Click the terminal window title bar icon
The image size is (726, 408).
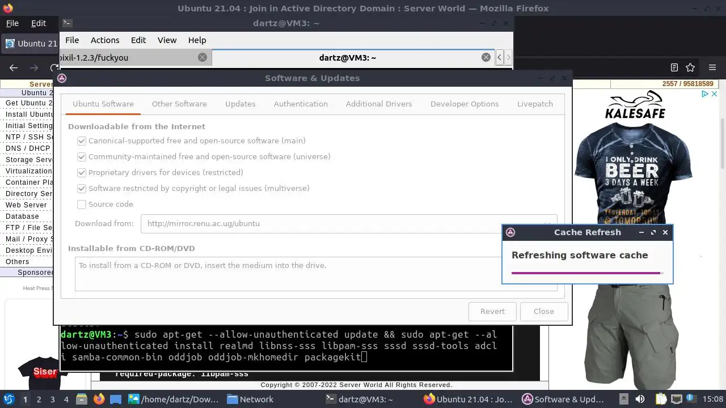pyautogui.click(x=67, y=23)
